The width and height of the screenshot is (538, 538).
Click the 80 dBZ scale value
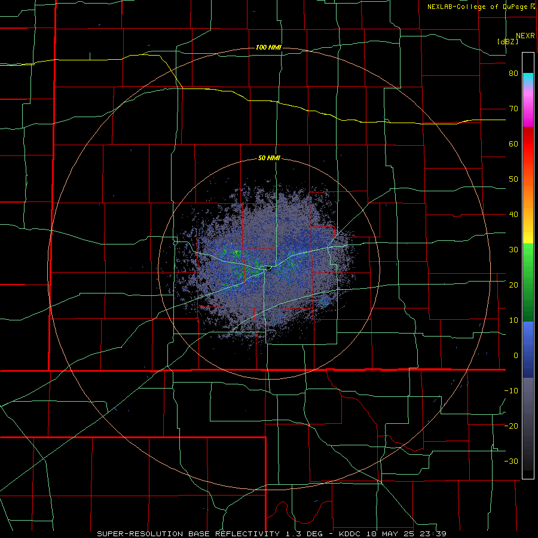[x=513, y=73]
